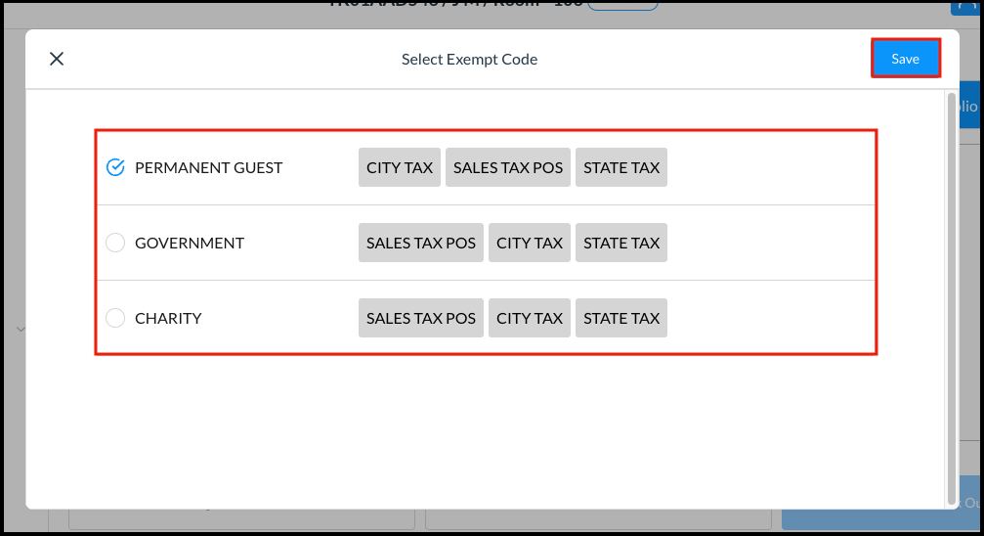
Task: Click CITY TAX tag in Charity row
Action: [x=530, y=318]
